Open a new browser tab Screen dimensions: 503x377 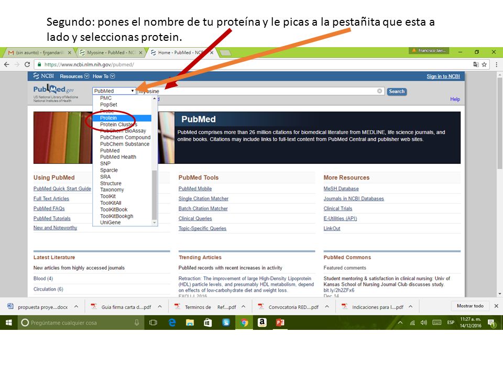coord(225,52)
